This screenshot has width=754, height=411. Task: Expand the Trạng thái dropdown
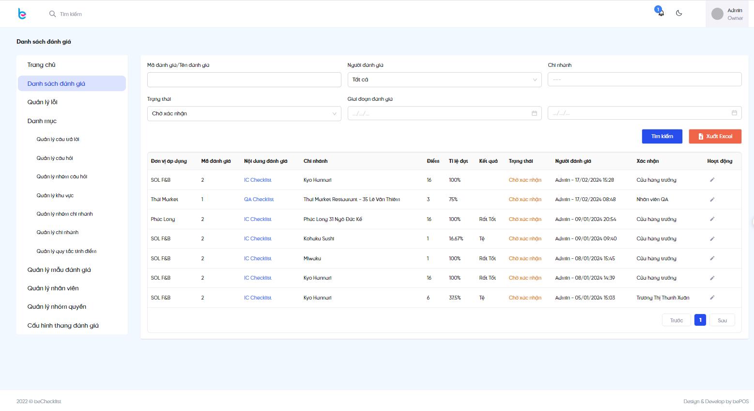tap(244, 113)
